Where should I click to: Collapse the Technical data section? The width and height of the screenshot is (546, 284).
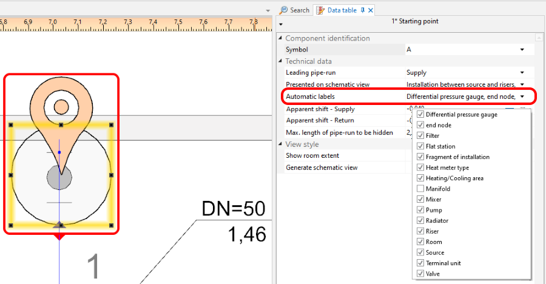[x=280, y=61]
